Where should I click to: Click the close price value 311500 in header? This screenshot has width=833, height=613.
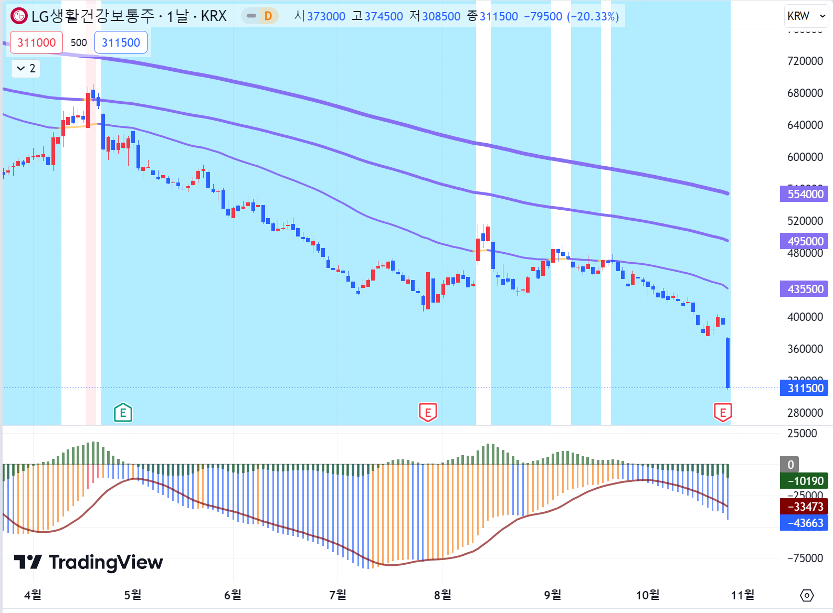pyautogui.click(x=499, y=16)
